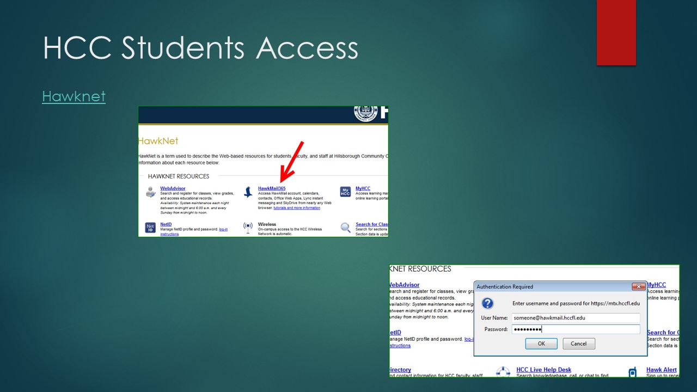The image size is (697, 392).
Task: Click the Net ID badge icon
Action: tap(150, 228)
